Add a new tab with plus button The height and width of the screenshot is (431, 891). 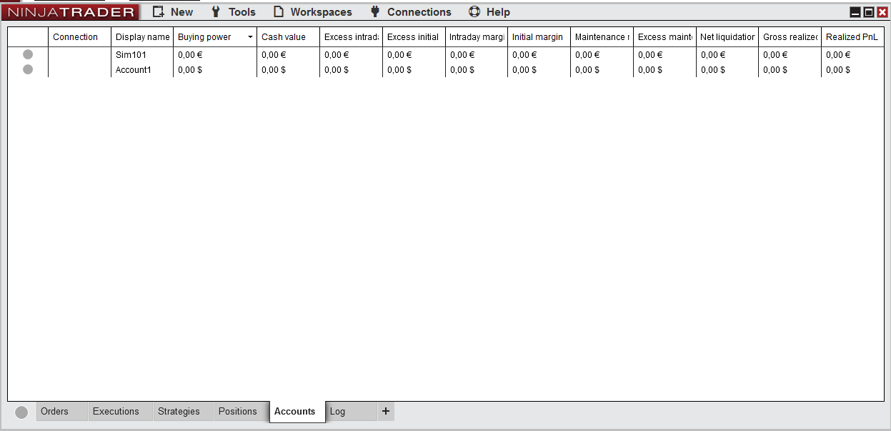[386, 411]
